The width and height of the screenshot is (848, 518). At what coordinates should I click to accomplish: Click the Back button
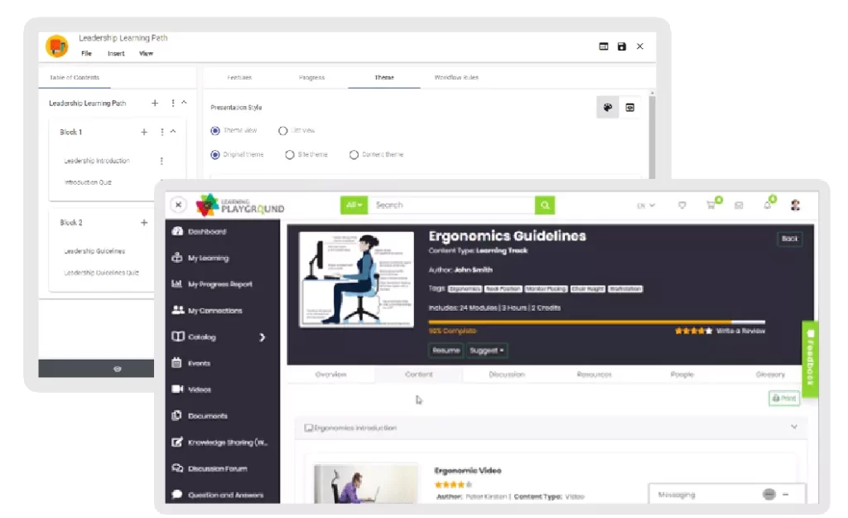(x=789, y=239)
